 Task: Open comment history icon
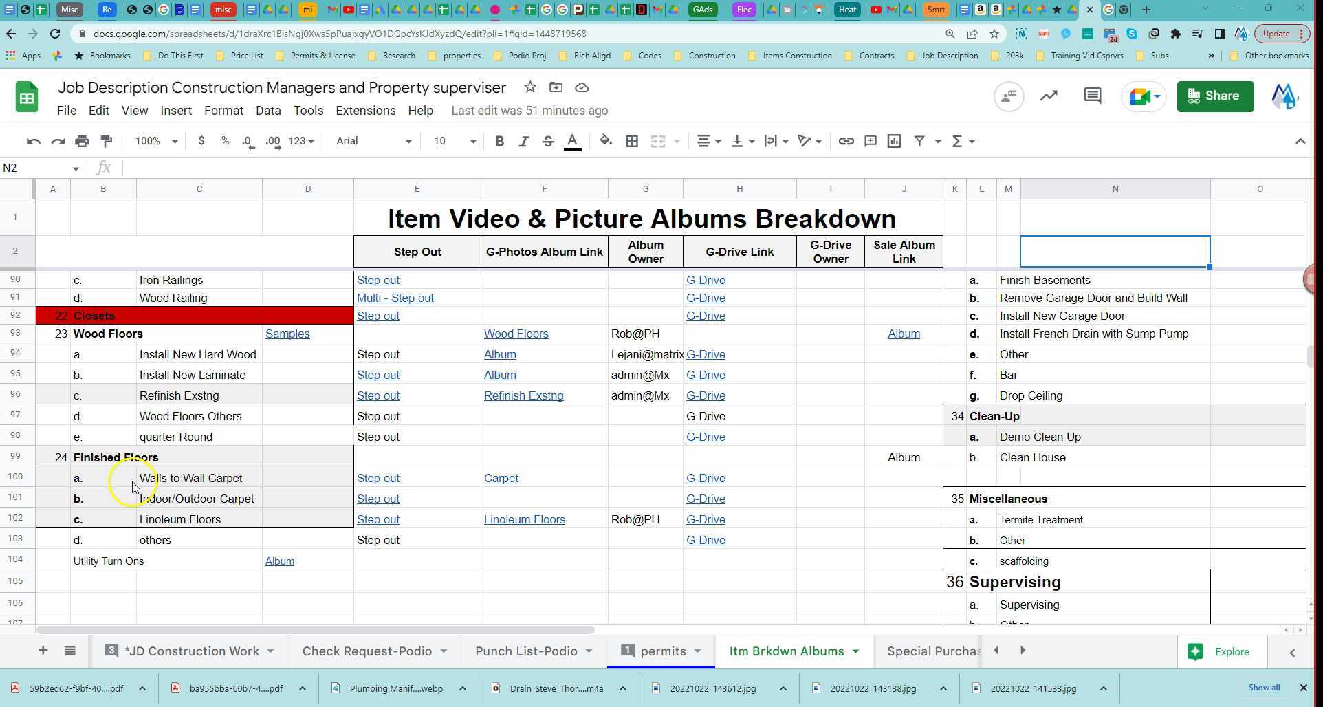tap(1092, 96)
